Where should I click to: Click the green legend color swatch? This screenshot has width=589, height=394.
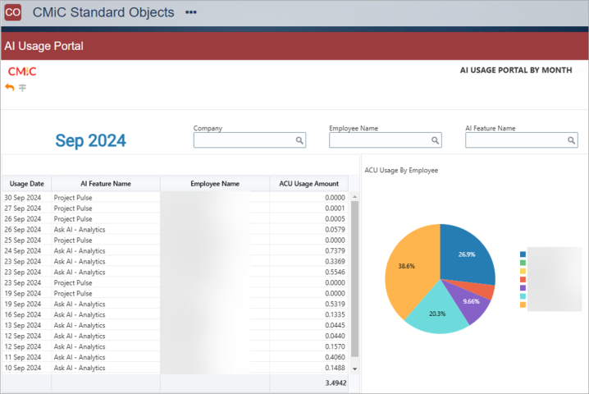click(523, 263)
